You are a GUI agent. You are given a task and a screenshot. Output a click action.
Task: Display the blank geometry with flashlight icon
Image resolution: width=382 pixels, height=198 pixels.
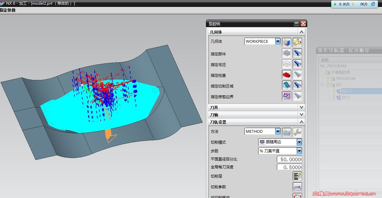[297, 64]
